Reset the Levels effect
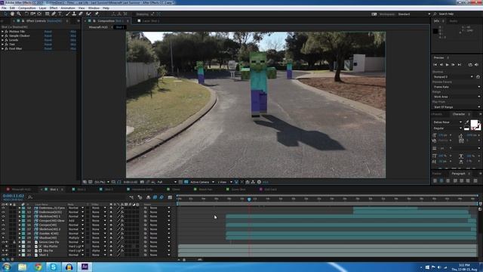This screenshot has height=272, width=483. [x=48, y=40]
